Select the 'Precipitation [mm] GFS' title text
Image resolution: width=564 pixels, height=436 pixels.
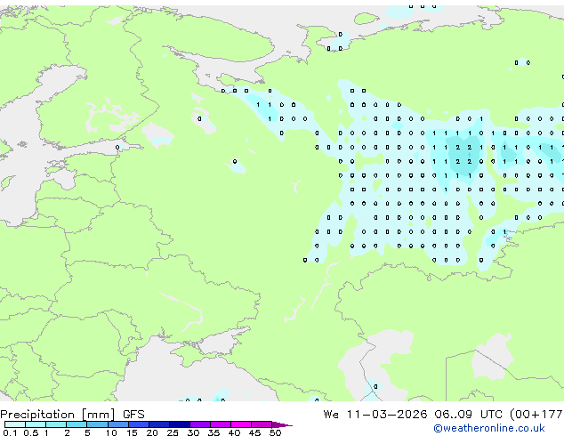pyautogui.click(x=72, y=415)
